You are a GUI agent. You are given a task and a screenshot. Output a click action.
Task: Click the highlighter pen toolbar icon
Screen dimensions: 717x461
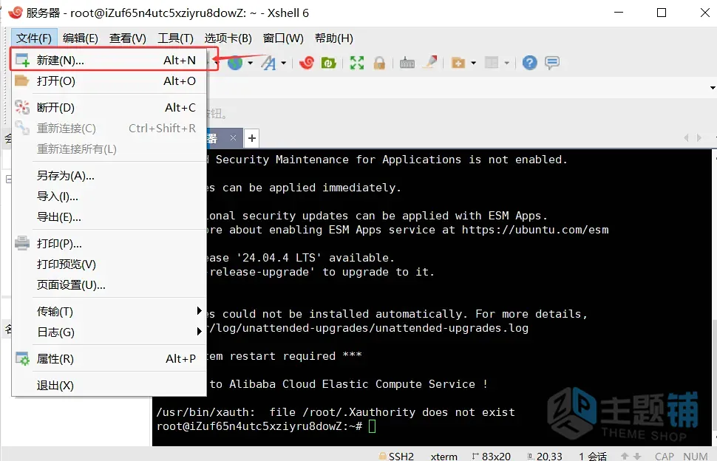click(x=430, y=62)
